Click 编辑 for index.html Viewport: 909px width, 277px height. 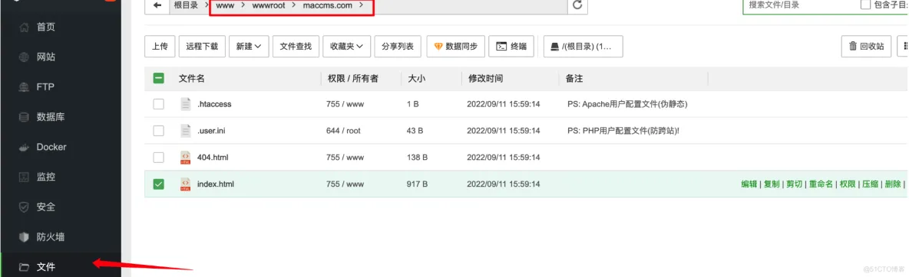tap(749, 184)
